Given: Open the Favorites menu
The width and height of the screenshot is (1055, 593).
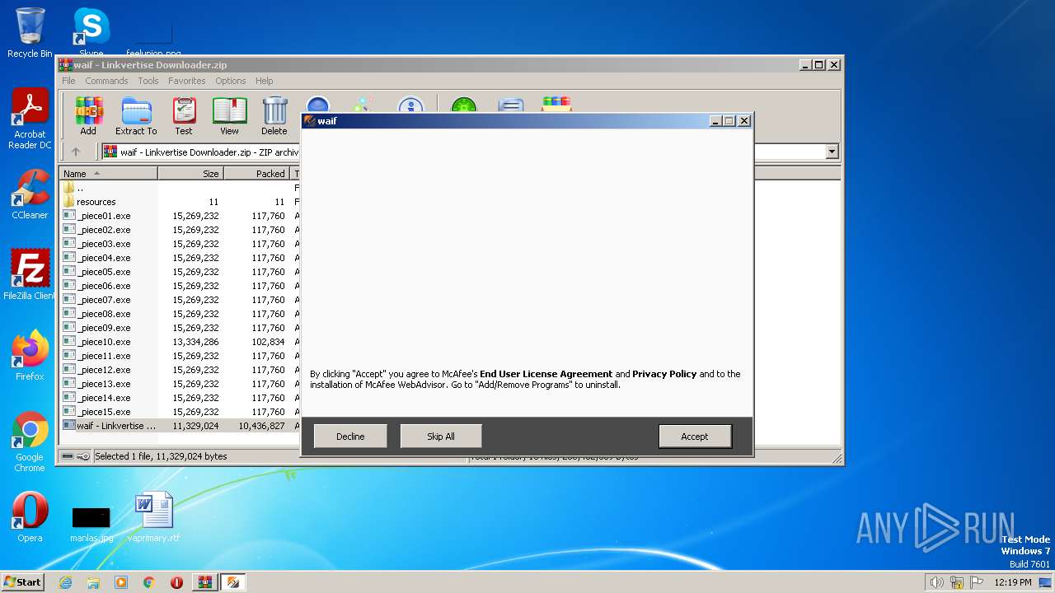Looking at the screenshot, I should 187,81.
